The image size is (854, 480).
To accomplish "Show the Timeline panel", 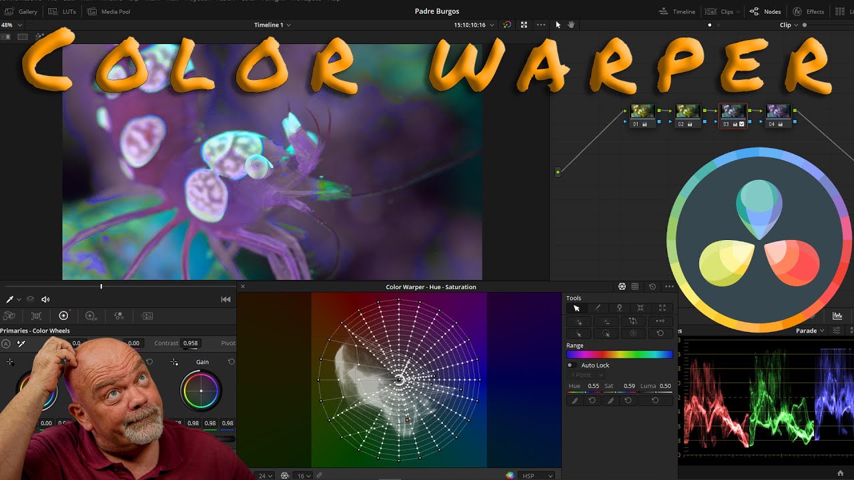I will pyautogui.click(x=677, y=12).
